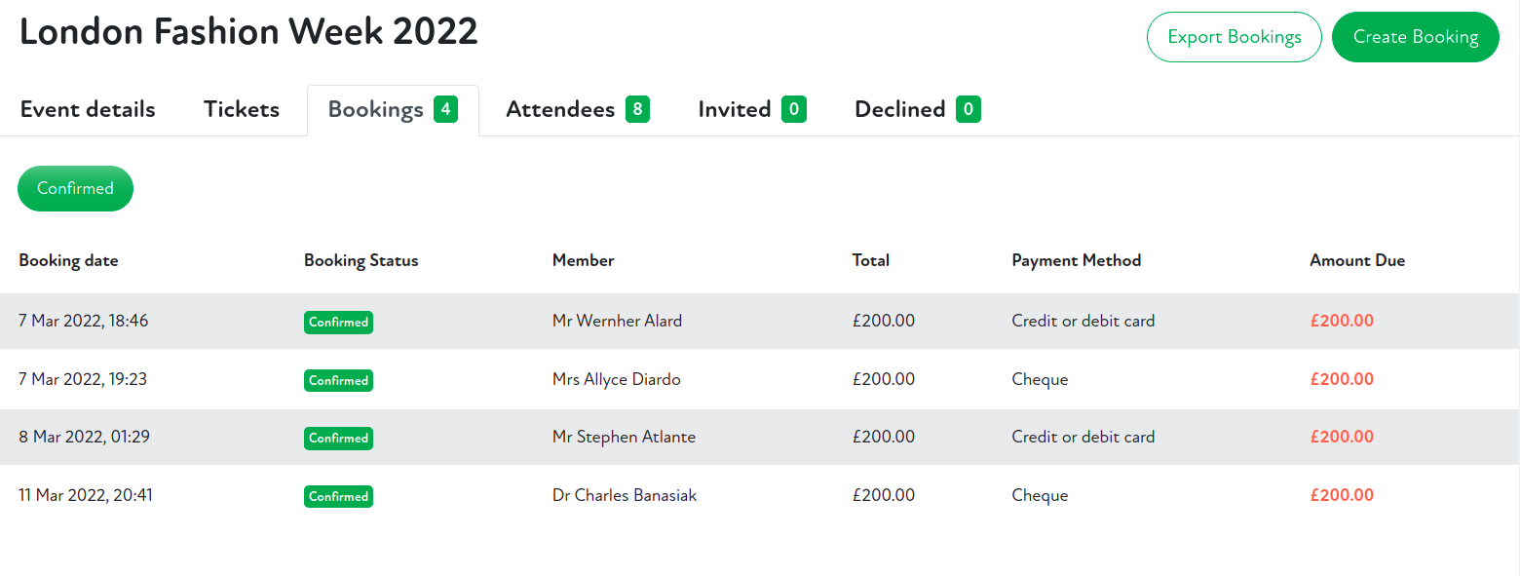Select Mrs Allyce Diardo's booking
The height and width of the screenshot is (576, 1520).
tap(616, 379)
